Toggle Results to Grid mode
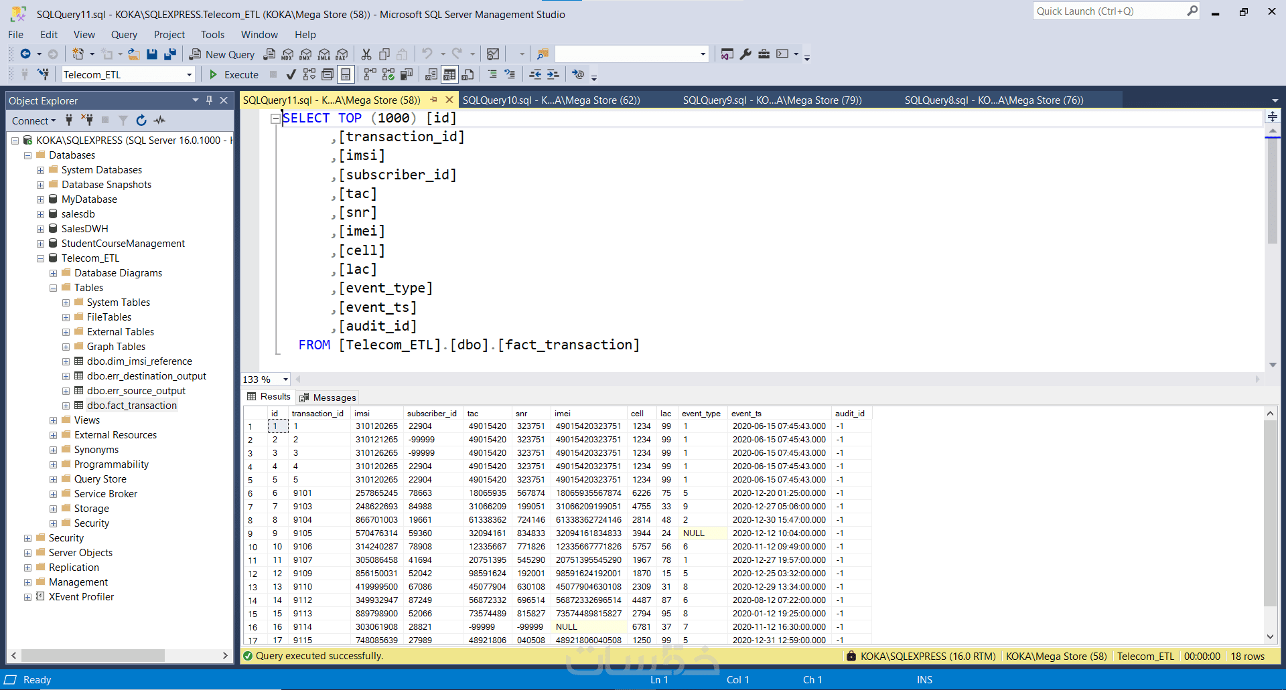1286x690 pixels. 449,74
